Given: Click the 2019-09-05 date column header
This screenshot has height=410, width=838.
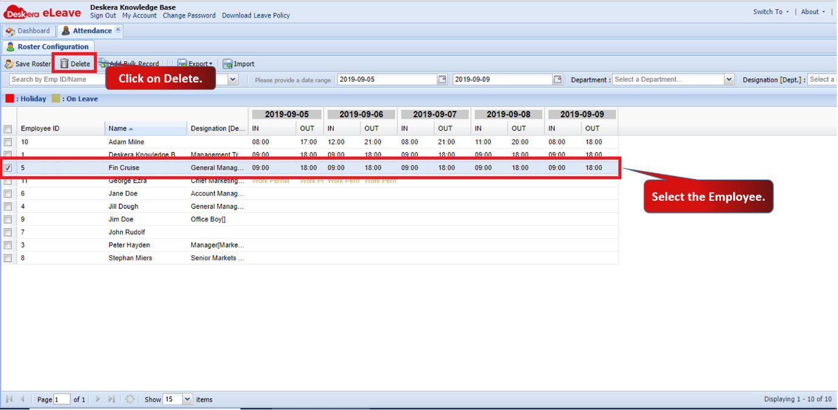Looking at the screenshot, I should click(x=287, y=115).
